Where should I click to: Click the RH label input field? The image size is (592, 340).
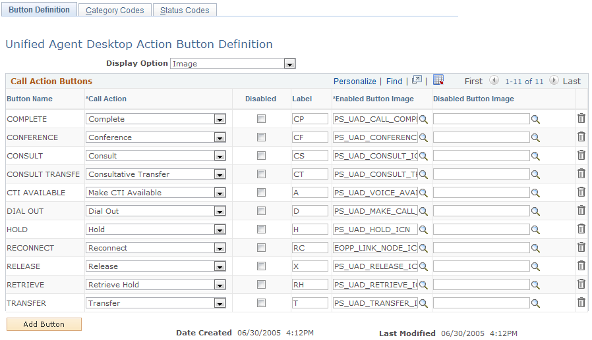point(310,285)
